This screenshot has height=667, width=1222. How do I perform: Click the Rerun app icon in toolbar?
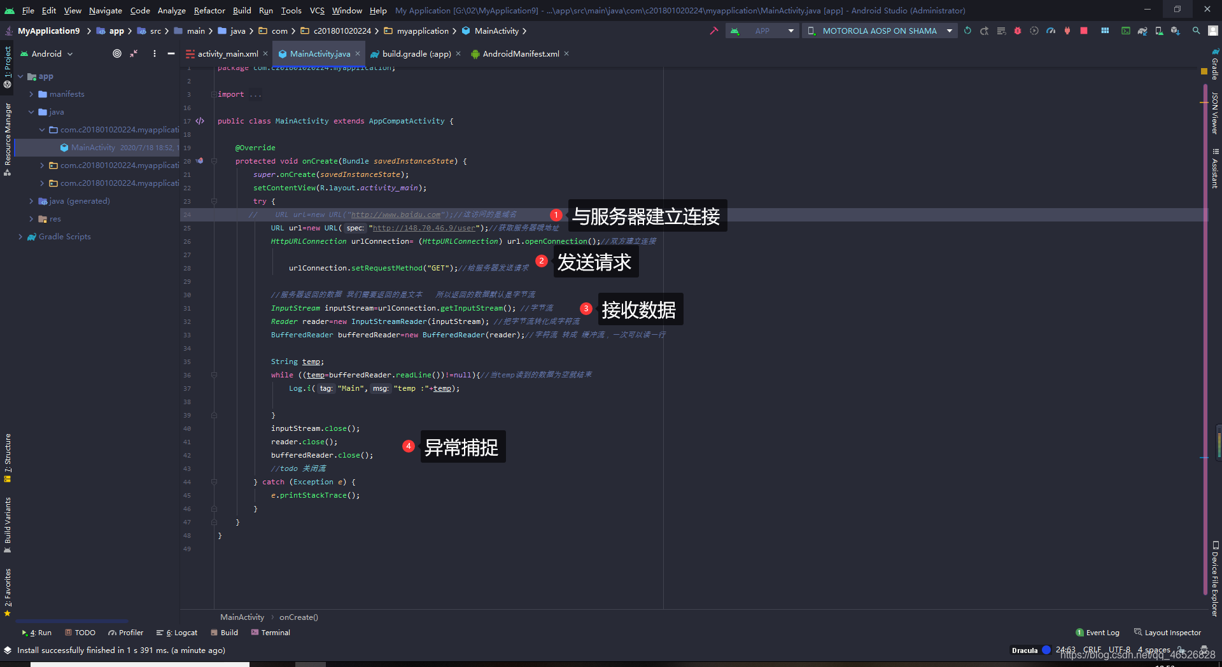coord(967,31)
